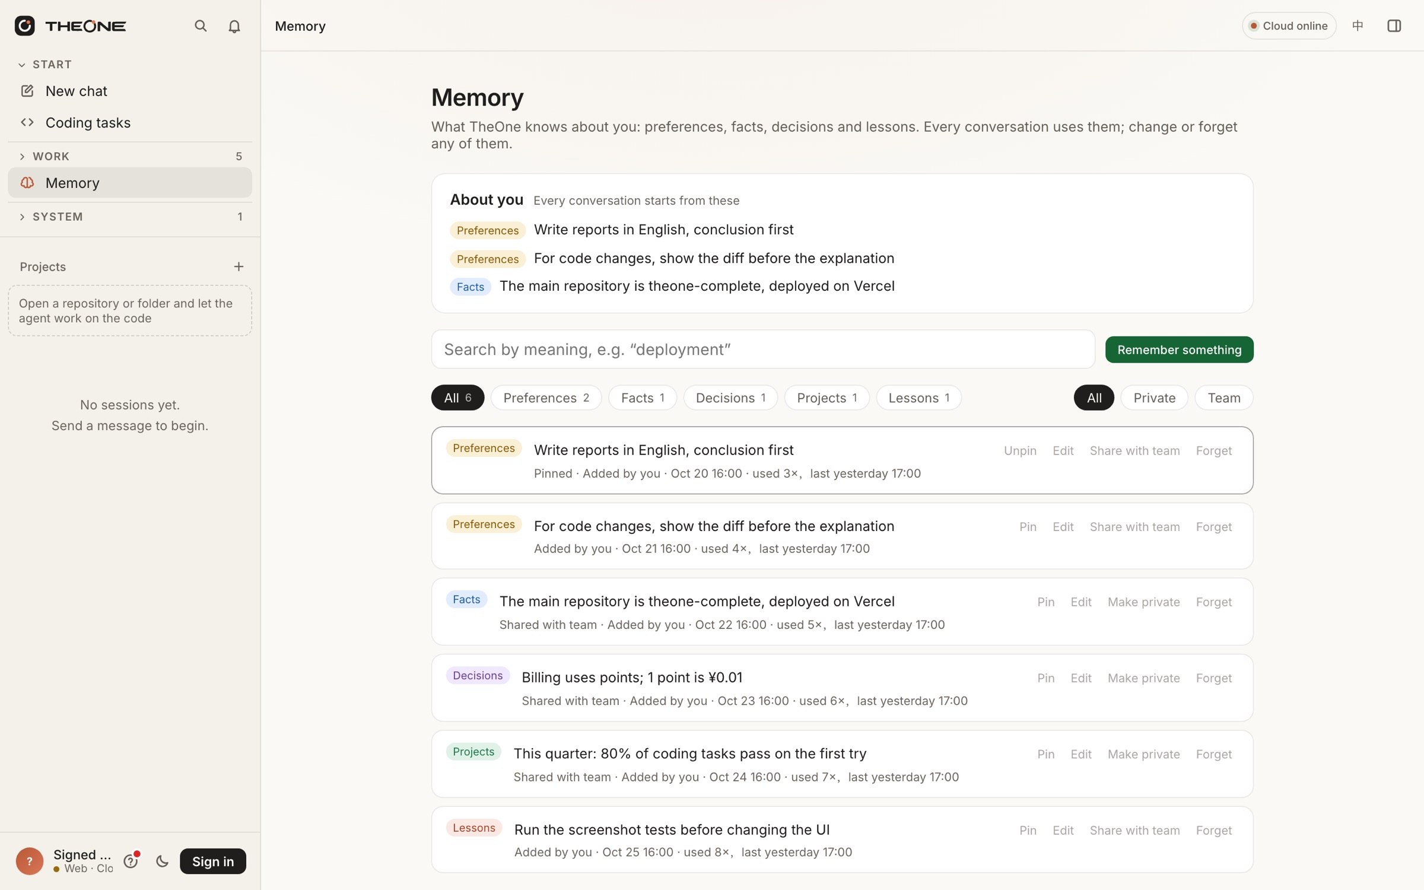
Task: Unpin the Write reports in English memory
Action: tap(1020, 450)
